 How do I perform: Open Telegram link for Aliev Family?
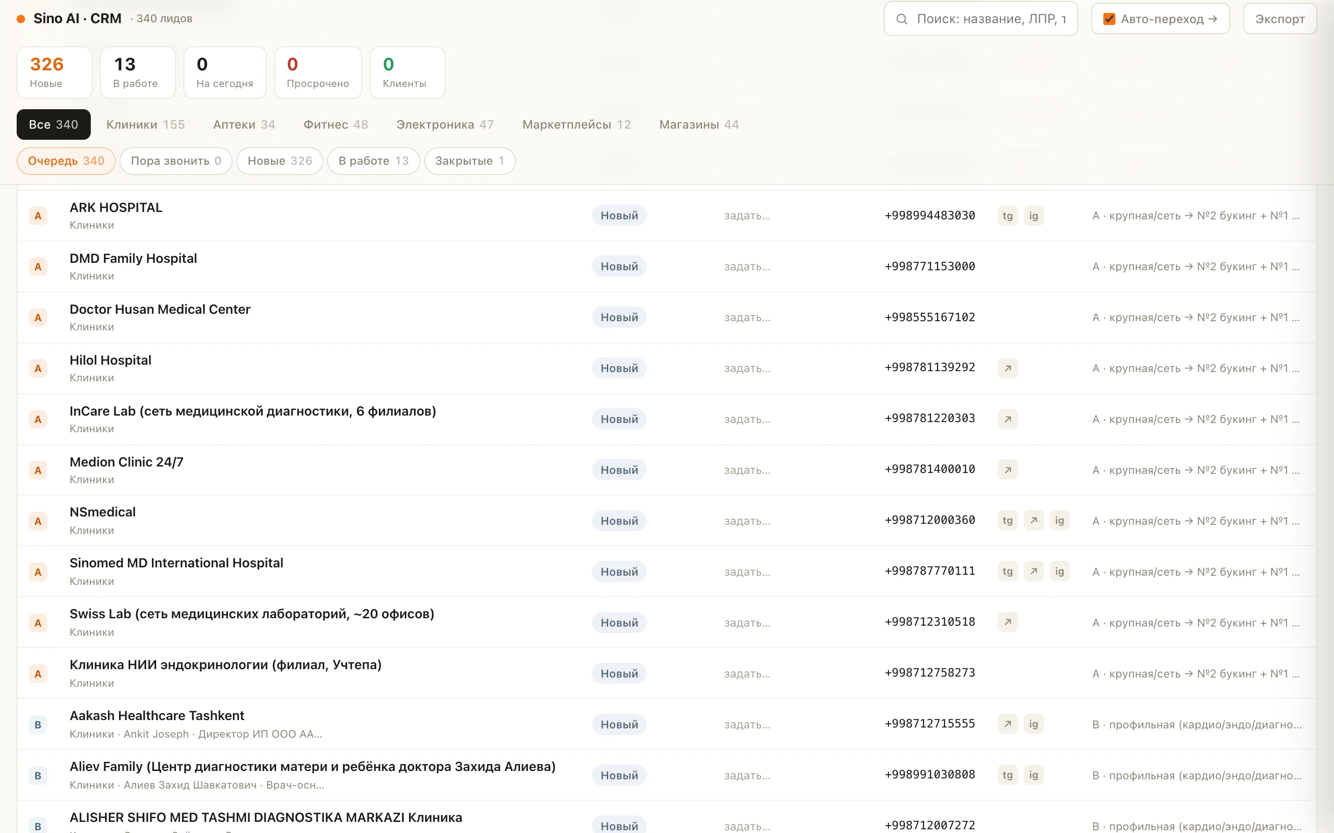(1007, 775)
